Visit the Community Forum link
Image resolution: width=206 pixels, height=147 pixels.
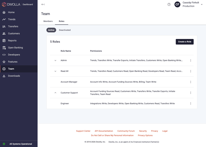click(126, 131)
